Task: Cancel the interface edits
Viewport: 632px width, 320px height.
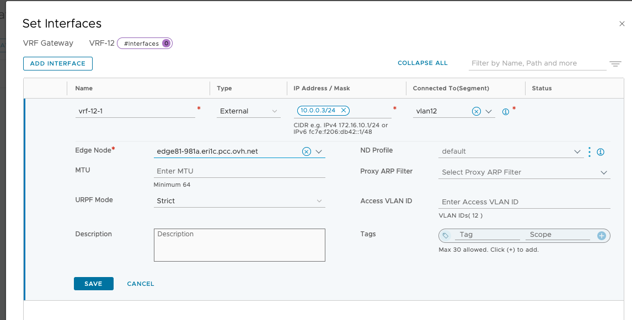Action: click(141, 284)
